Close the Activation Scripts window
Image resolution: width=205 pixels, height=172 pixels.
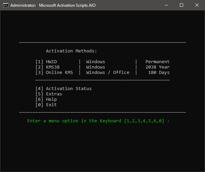197,5
